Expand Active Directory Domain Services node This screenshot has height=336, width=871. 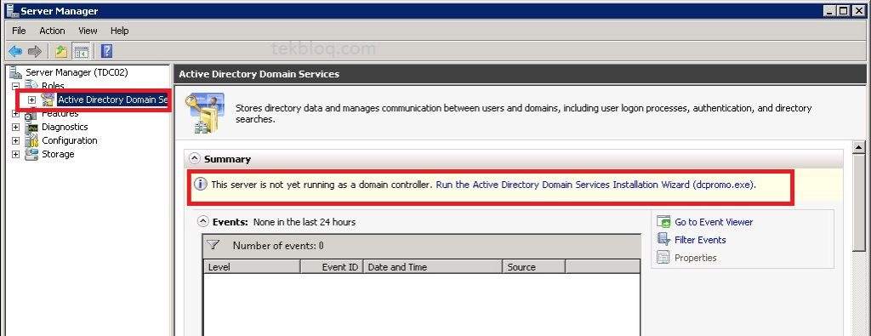click(x=31, y=100)
